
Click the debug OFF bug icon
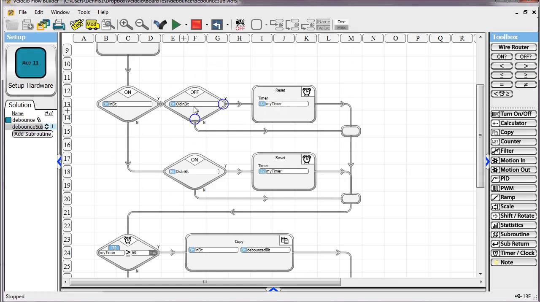tap(240, 25)
